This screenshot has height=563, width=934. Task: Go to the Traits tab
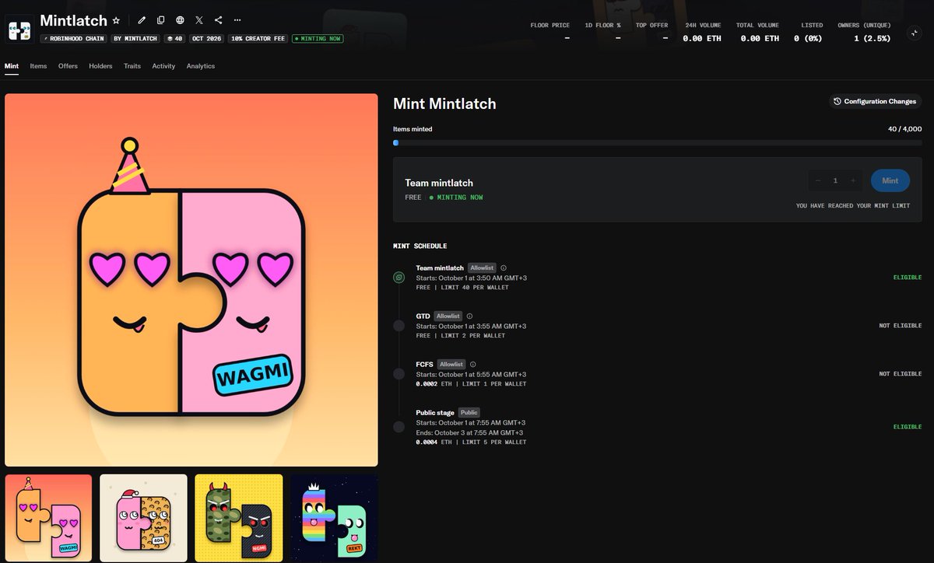pos(132,66)
